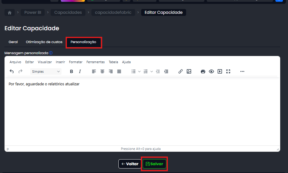Justify the text alignment
288x173 pixels.
click(119, 72)
